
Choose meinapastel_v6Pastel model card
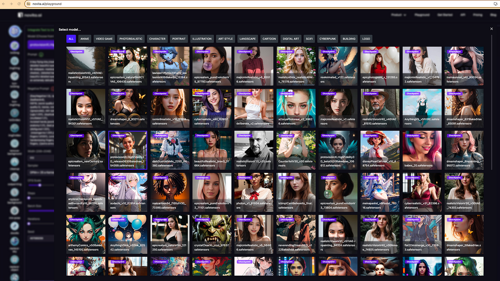tap(380, 192)
